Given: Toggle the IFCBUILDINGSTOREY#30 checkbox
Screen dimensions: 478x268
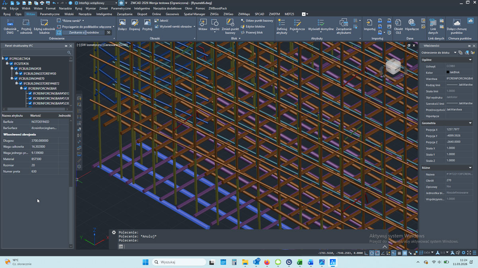Looking at the screenshot, I should click(21, 73).
